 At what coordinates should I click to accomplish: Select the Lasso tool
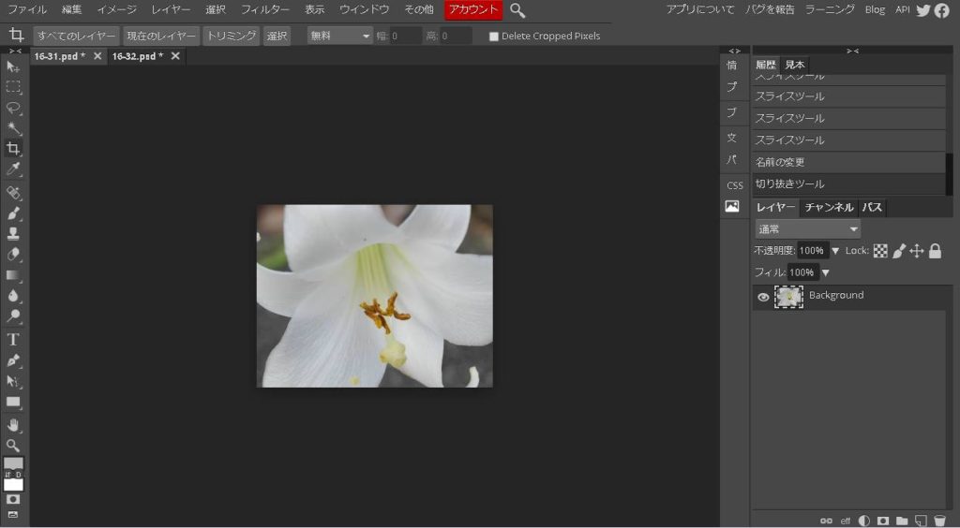coord(13,108)
